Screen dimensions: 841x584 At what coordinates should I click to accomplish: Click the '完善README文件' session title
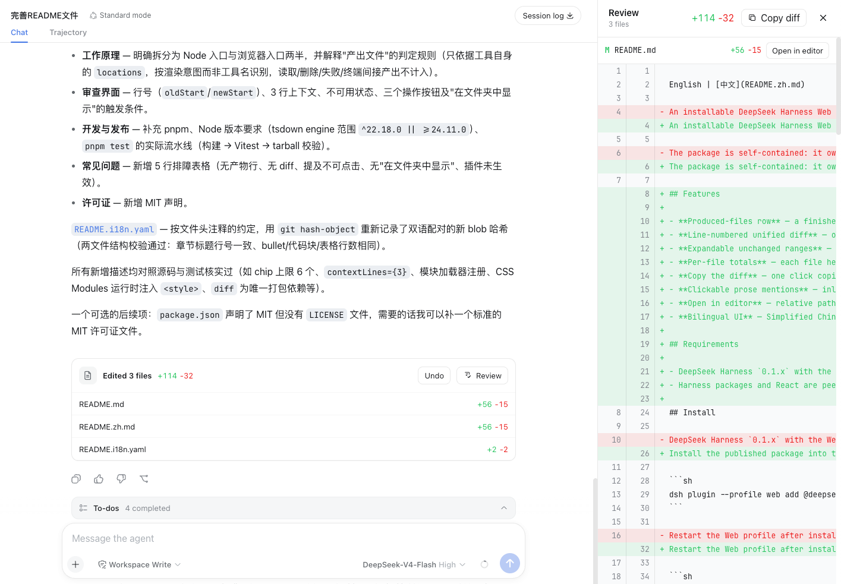click(45, 15)
